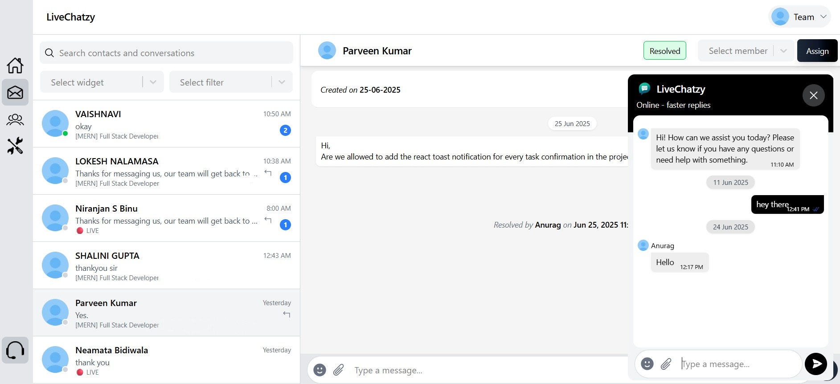Click the LiveChatzy widget logo icon
Screen dimensions: 840x384
click(x=644, y=89)
